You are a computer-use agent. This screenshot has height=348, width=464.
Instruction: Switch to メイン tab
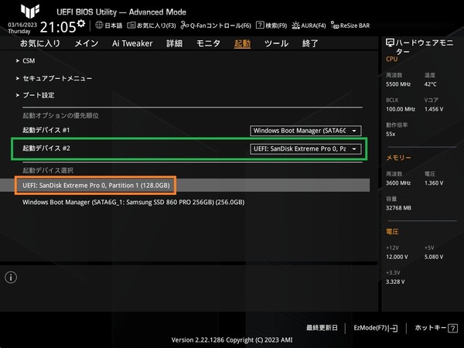coord(87,43)
